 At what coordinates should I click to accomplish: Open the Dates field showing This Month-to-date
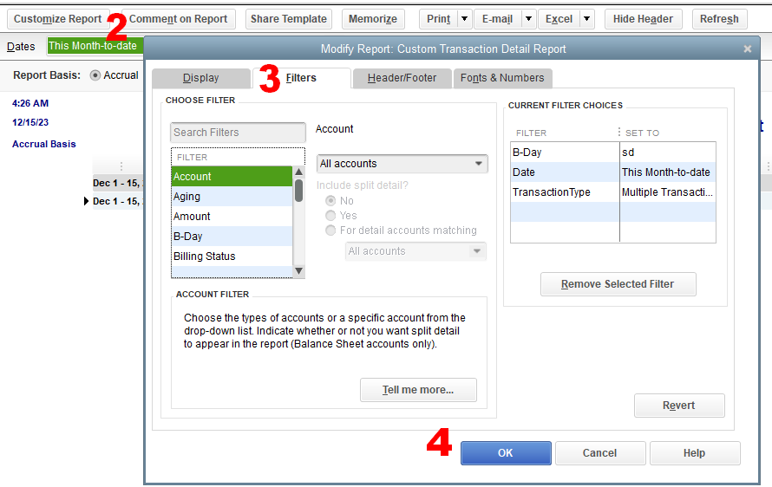tap(95, 46)
